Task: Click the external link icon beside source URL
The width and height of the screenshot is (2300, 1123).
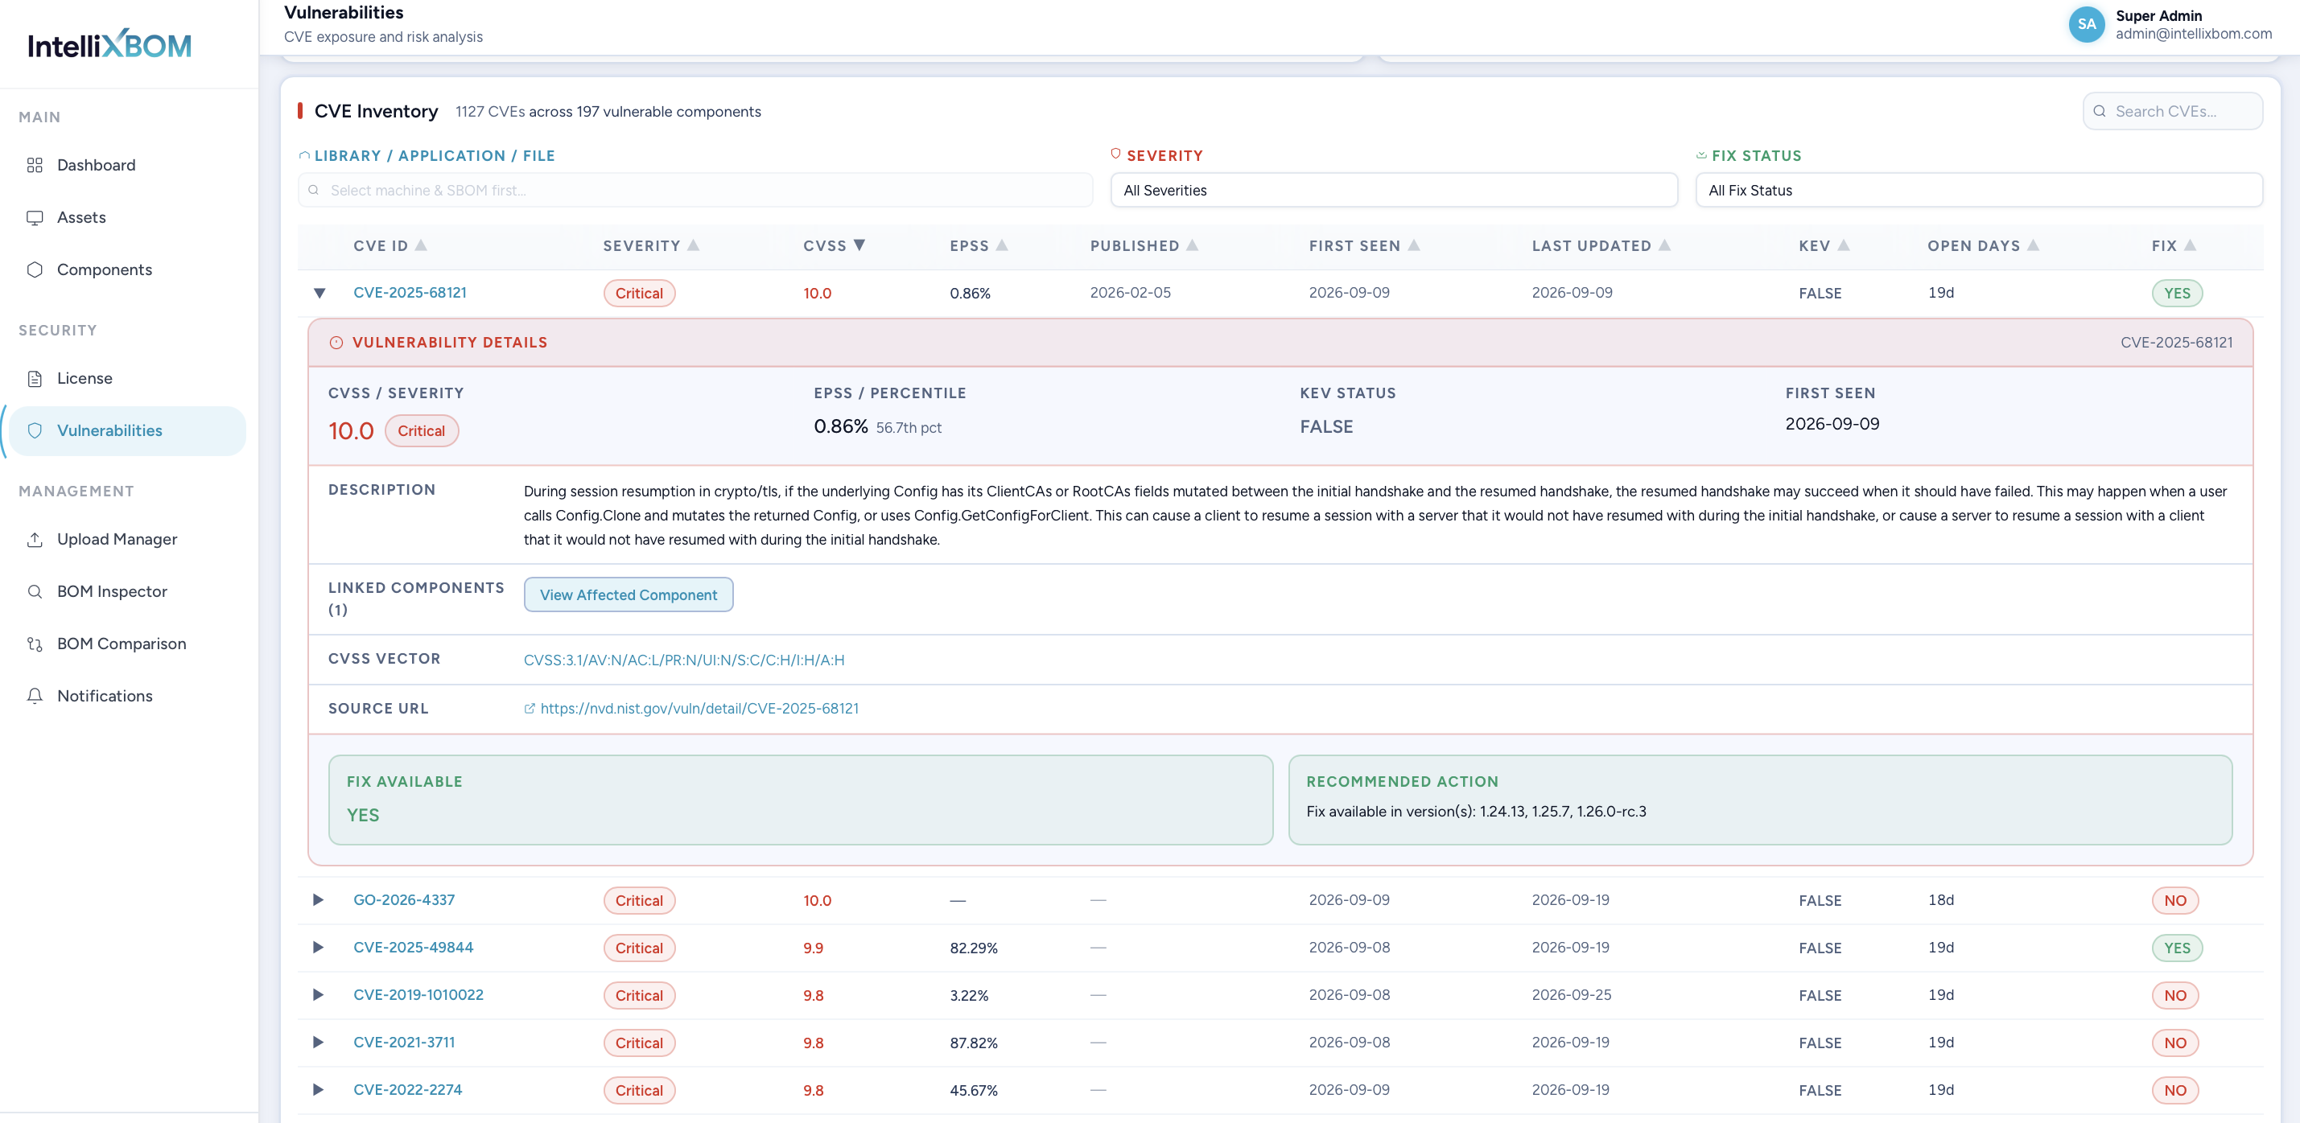Action: (x=530, y=708)
